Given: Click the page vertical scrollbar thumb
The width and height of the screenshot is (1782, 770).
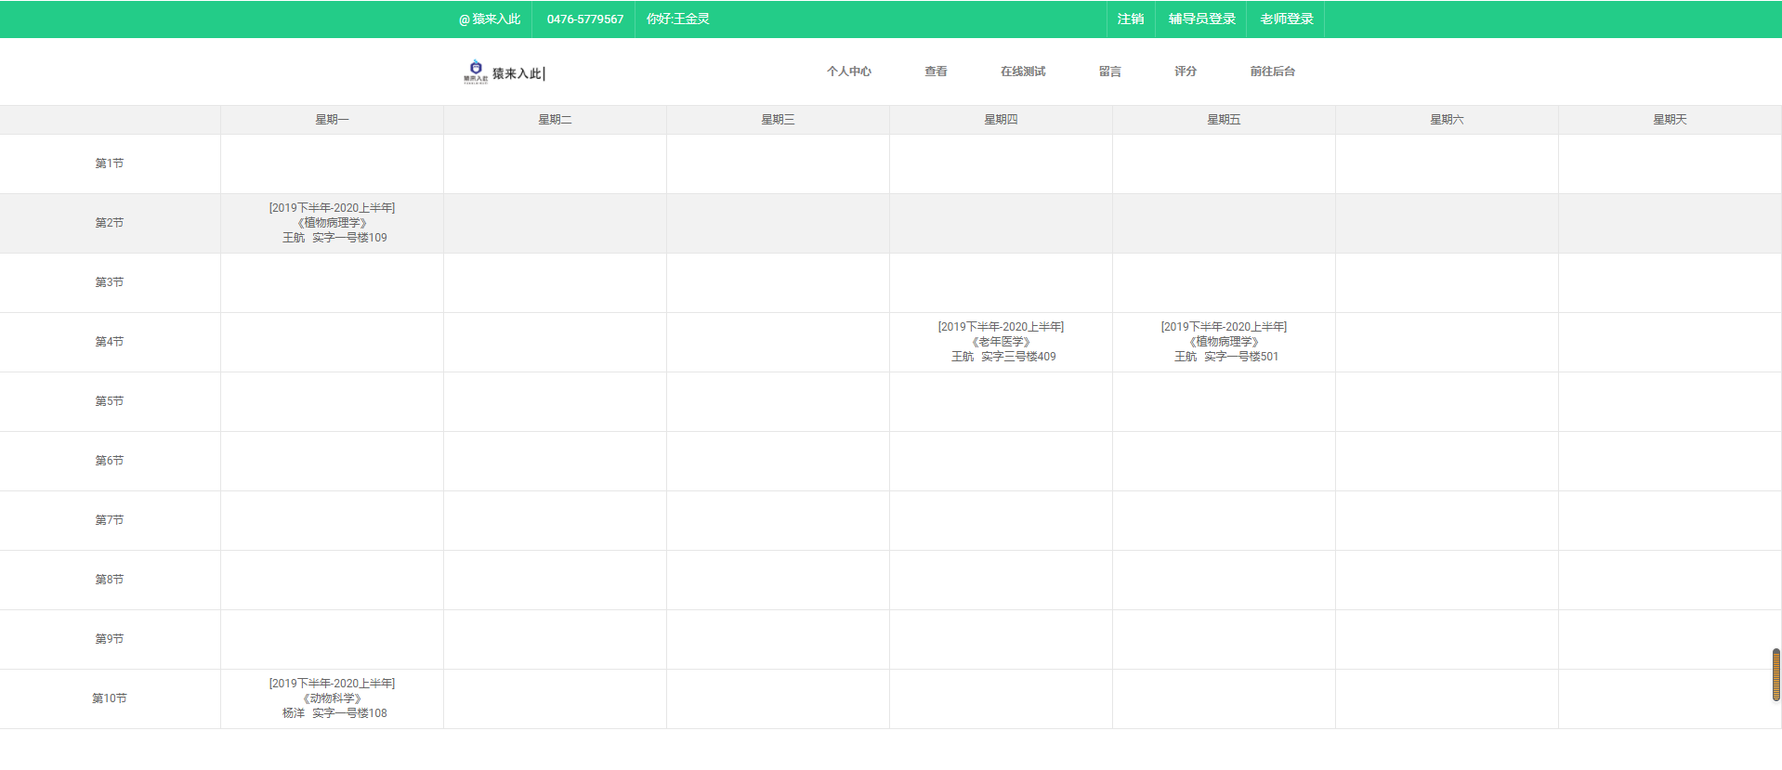Looking at the screenshot, I should point(1776,675).
